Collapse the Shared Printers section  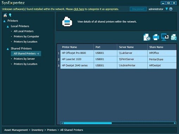8,49
